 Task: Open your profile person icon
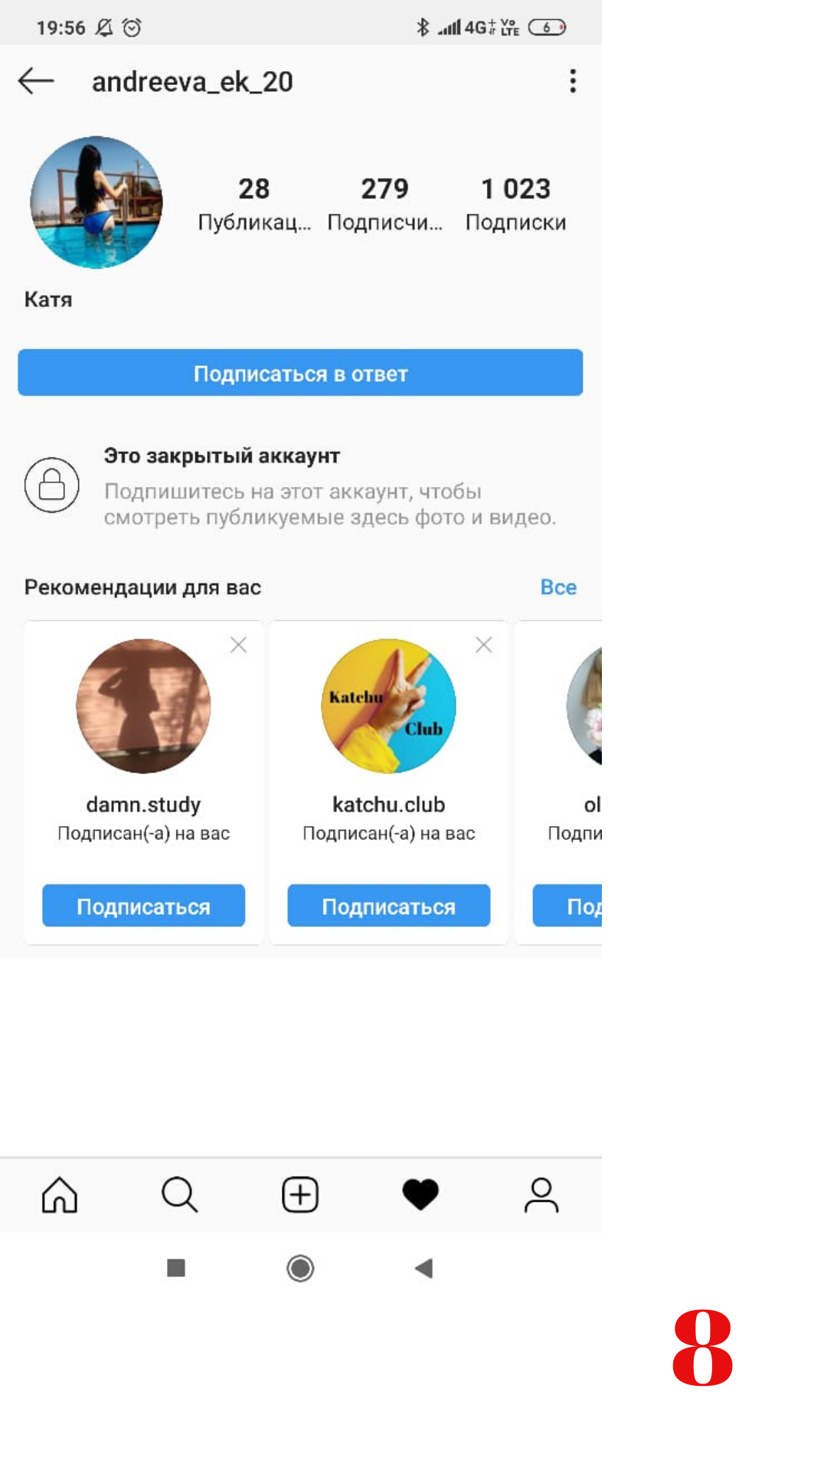[541, 1195]
